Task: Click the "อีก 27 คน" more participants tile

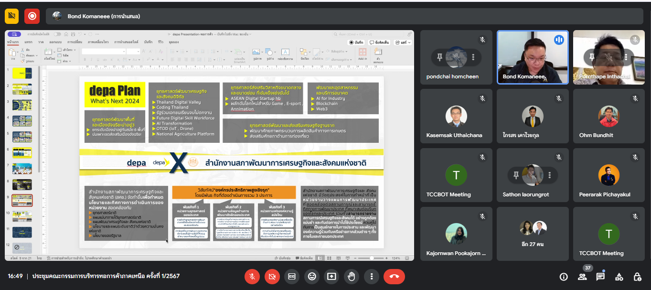Action: pos(533,234)
